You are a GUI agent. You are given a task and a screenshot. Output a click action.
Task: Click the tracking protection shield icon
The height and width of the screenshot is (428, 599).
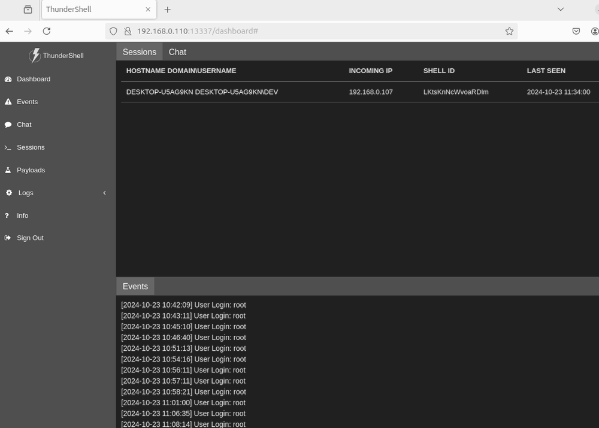point(113,31)
